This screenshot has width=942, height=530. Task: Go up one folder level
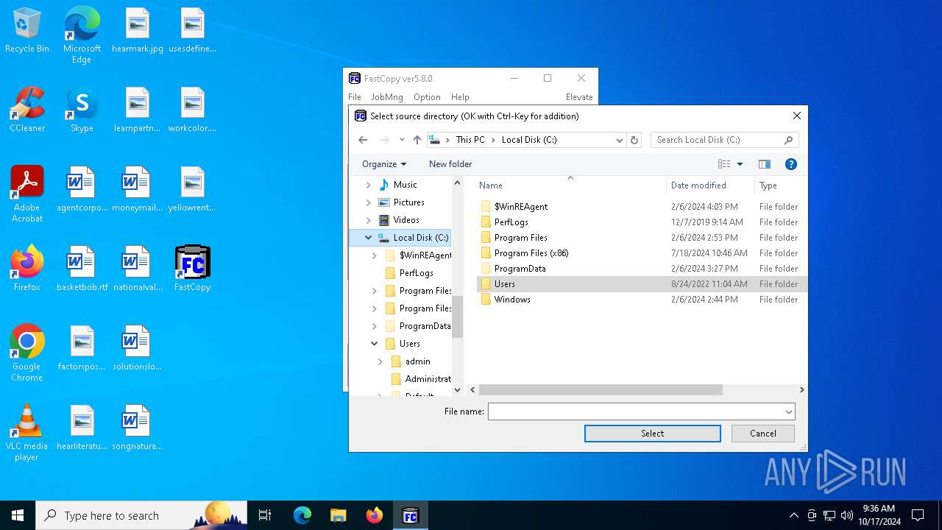click(x=417, y=140)
